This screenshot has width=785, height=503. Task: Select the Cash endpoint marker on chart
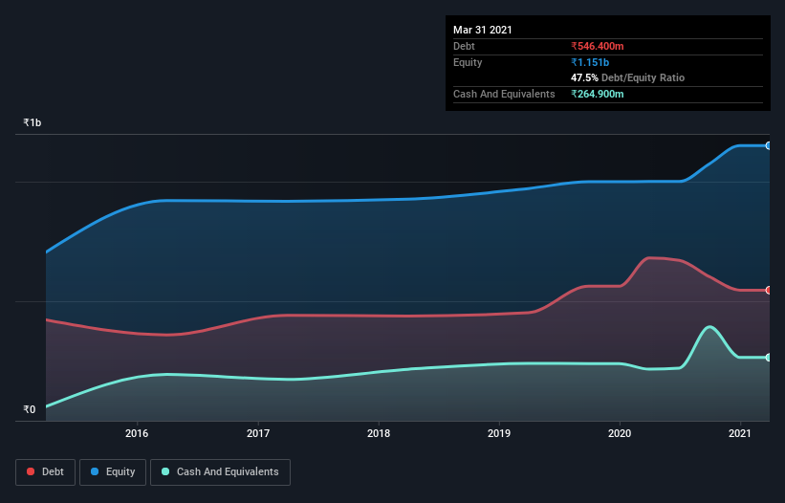(x=769, y=358)
